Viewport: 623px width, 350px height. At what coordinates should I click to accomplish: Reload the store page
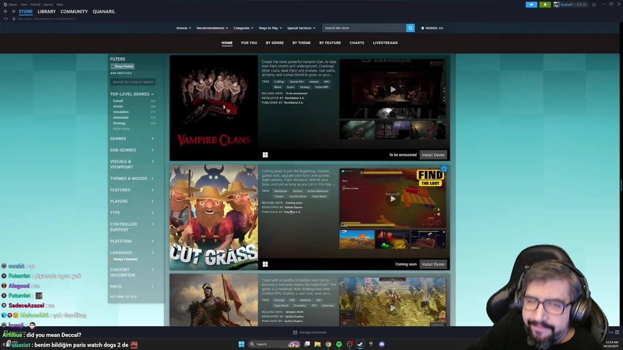coord(6,18)
